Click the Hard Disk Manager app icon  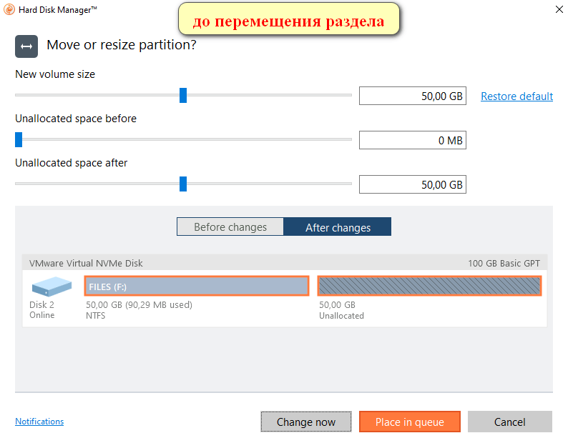point(9,9)
